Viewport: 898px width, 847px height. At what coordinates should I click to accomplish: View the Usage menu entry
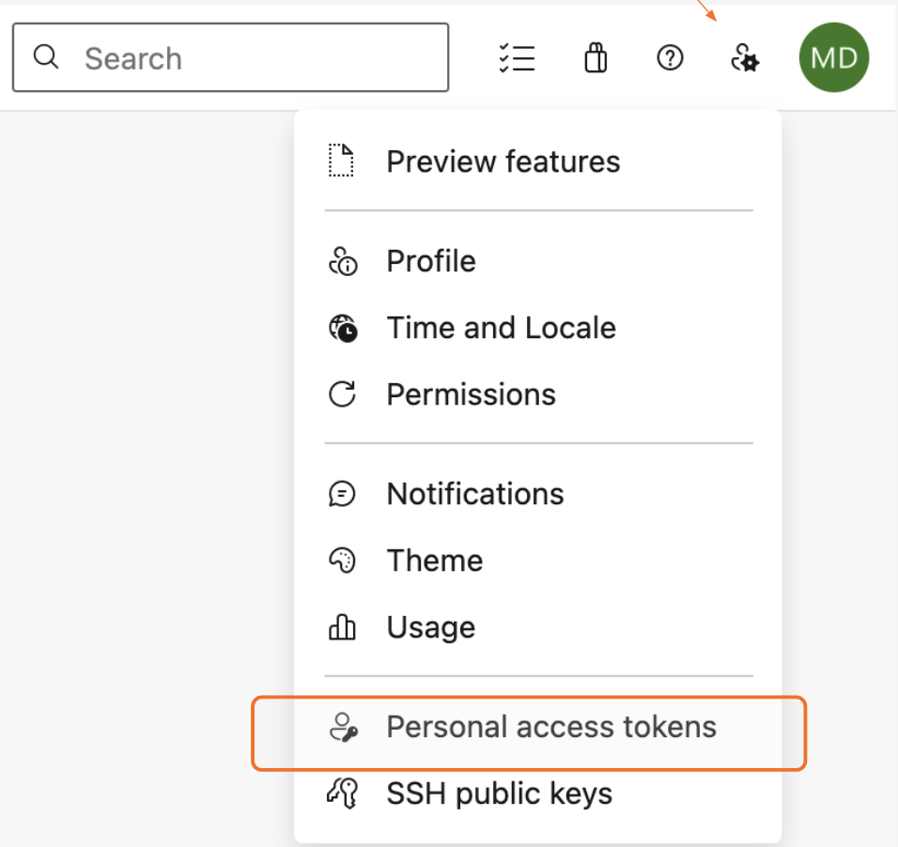(430, 627)
